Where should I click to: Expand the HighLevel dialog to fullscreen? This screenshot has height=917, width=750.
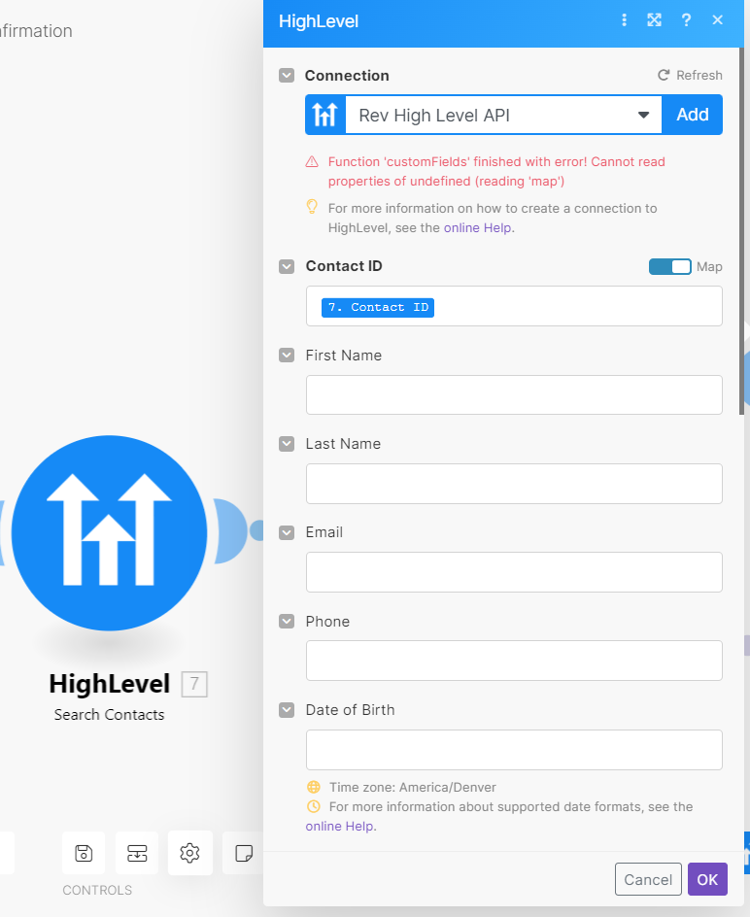[x=655, y=20]
